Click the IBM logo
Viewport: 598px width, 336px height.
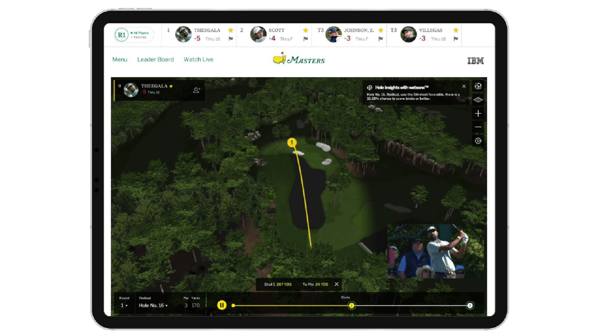(475, 61)
